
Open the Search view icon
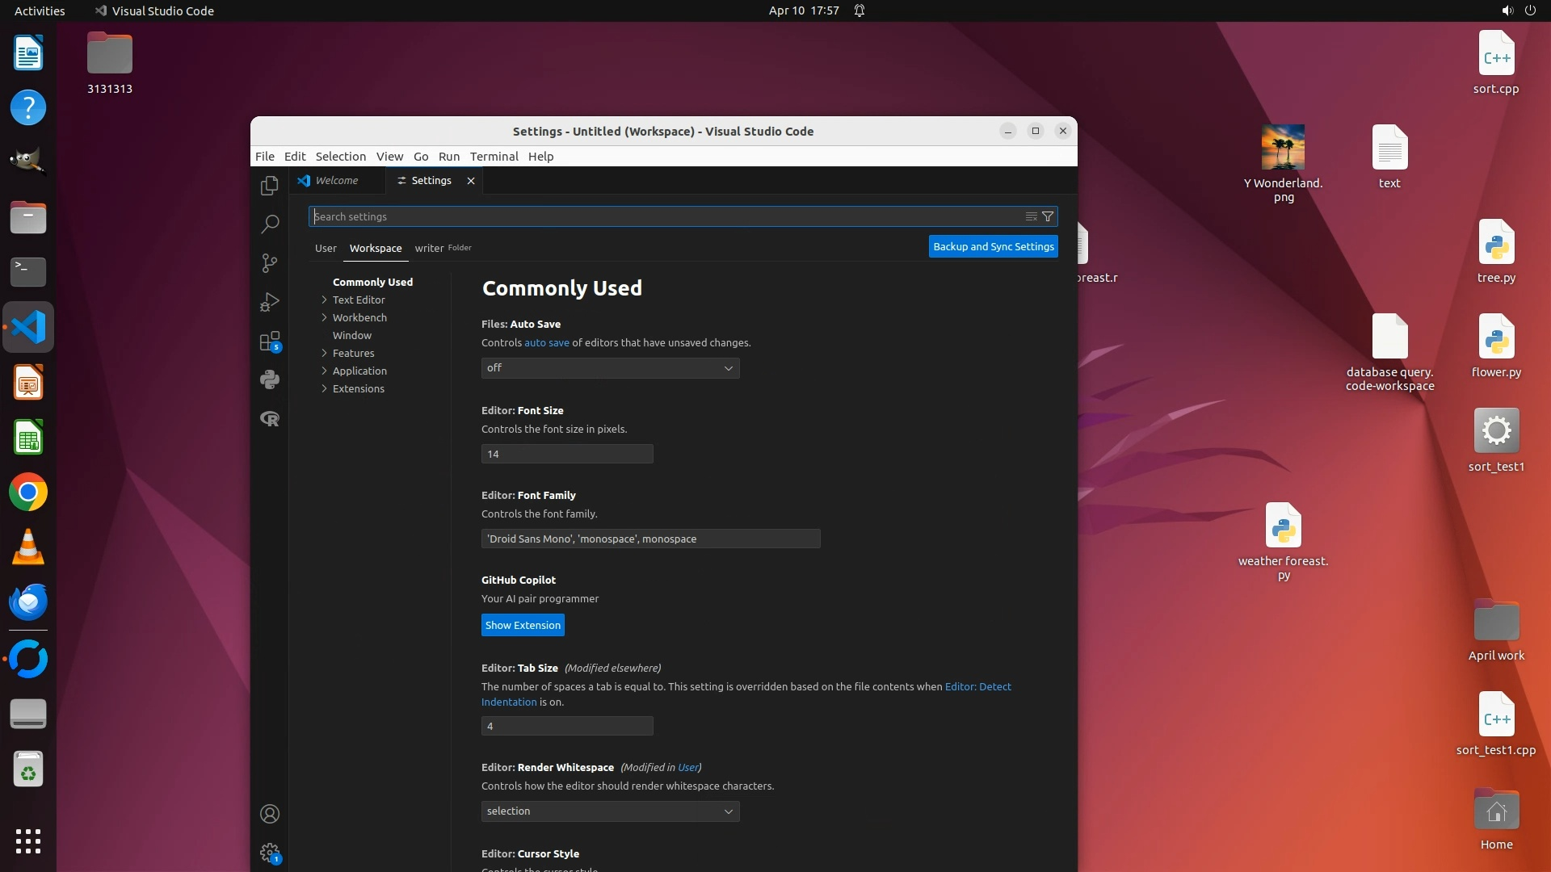click(x=270, y=224)
